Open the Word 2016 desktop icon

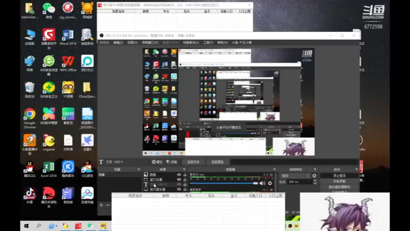click(68, 37)
